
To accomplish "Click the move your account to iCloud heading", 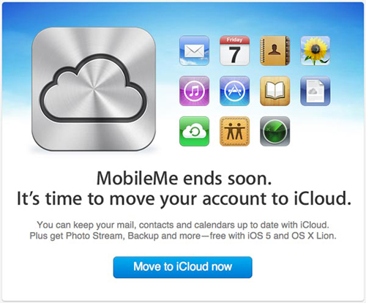I will (184, 198).
